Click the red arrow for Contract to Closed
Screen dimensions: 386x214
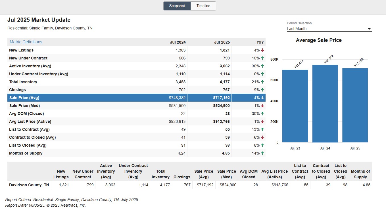262,137
